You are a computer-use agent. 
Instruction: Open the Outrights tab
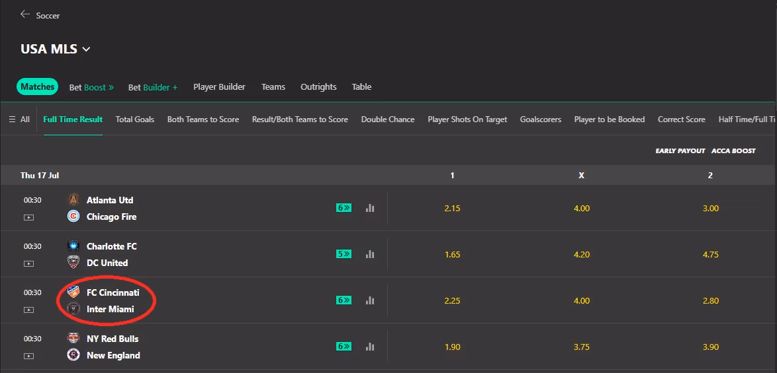tap(318, 86)
